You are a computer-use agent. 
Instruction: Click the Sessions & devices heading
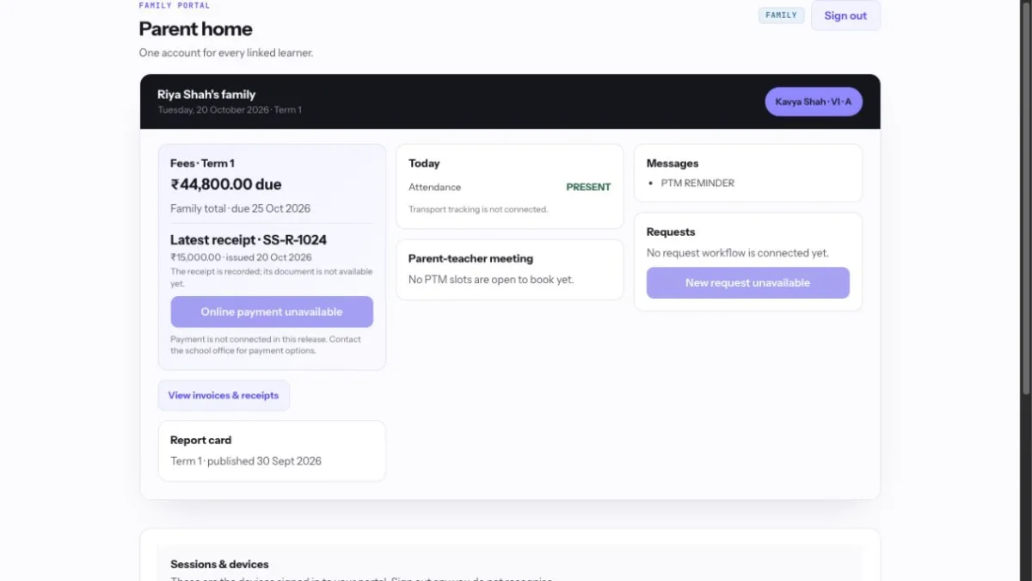click(219, 564)
